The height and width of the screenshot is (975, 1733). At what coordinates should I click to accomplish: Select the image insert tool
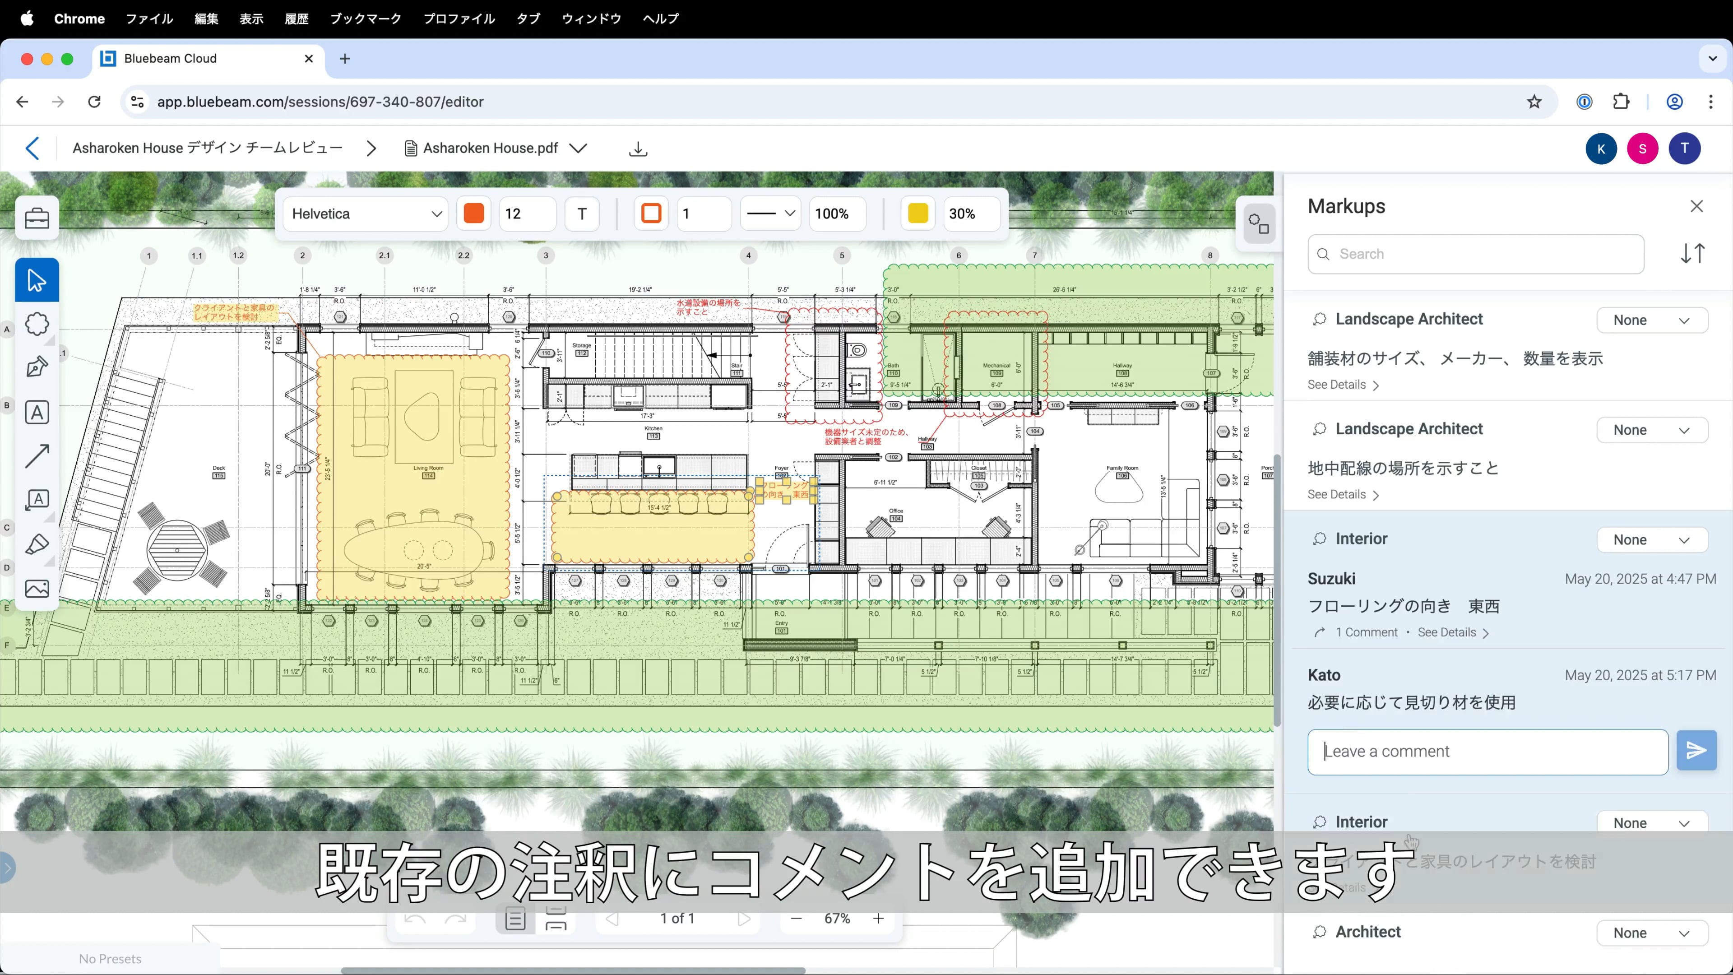coord(36,589)
